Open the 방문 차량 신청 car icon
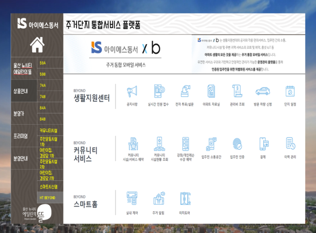 263,91
